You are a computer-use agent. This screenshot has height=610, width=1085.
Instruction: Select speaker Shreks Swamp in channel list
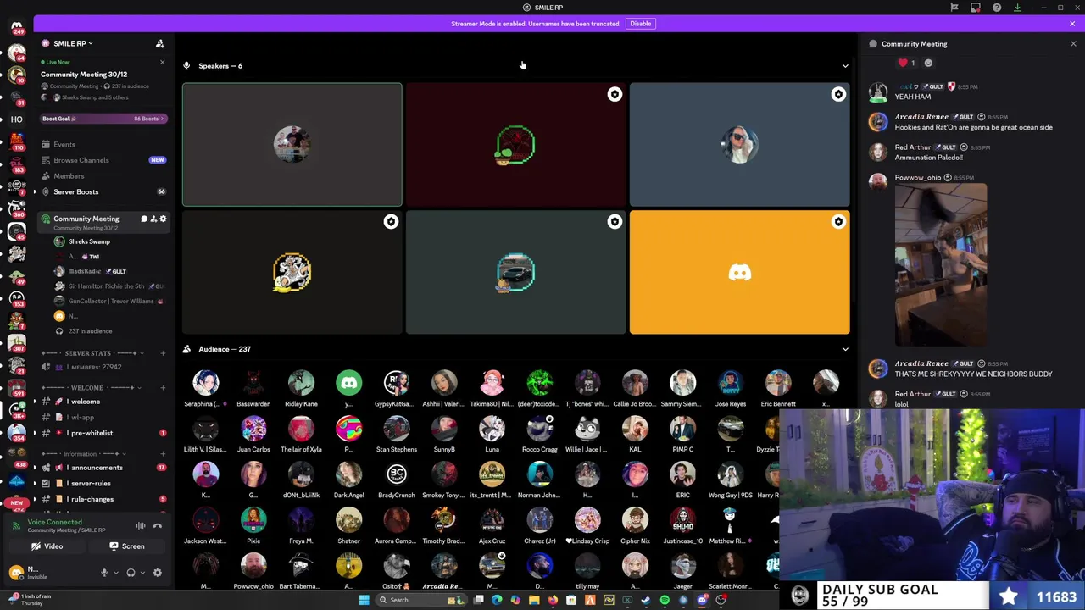point(89,241)
